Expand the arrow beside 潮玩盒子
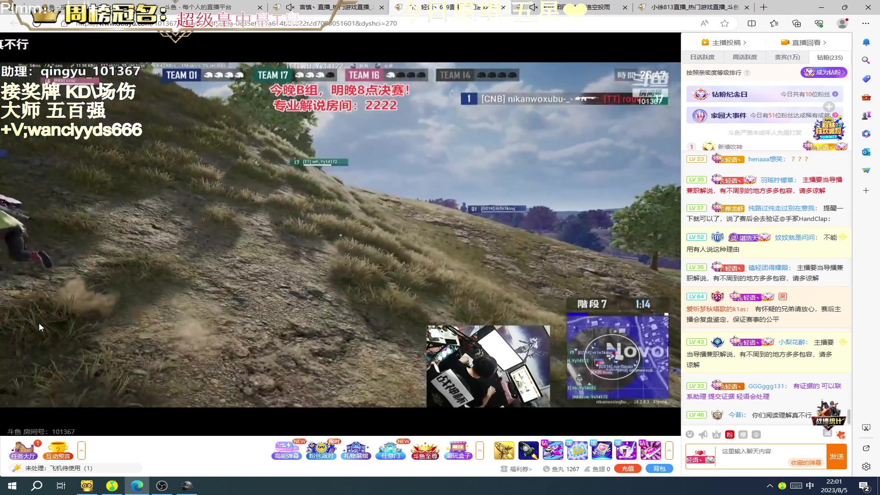 pos(480,451)
